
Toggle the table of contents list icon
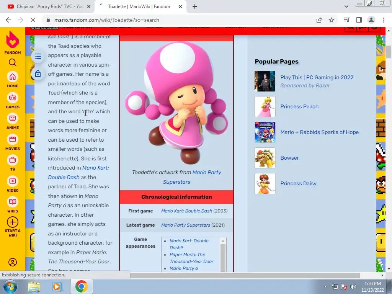38,56
